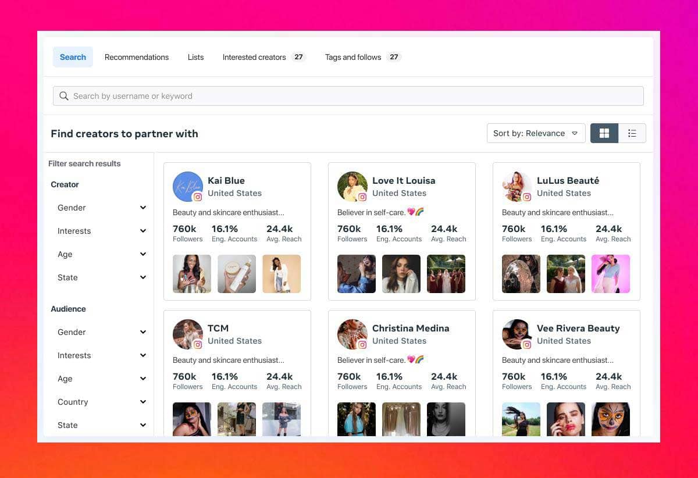Open the Vee Rivera Beauty name link
Viewport: 698px width, 478px height.
click(x=578, y=328)
